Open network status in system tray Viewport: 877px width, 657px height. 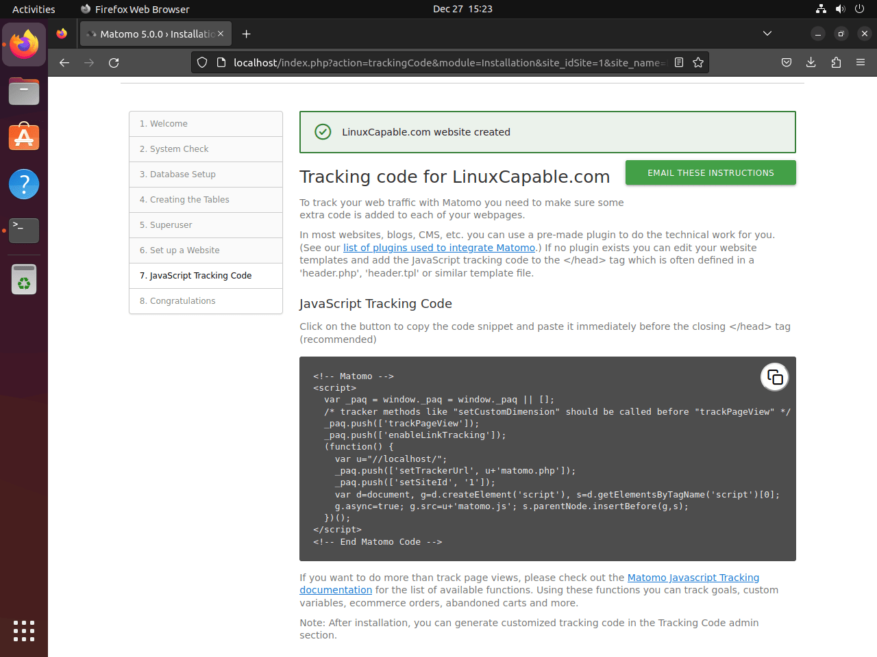[x=821, y=9]
